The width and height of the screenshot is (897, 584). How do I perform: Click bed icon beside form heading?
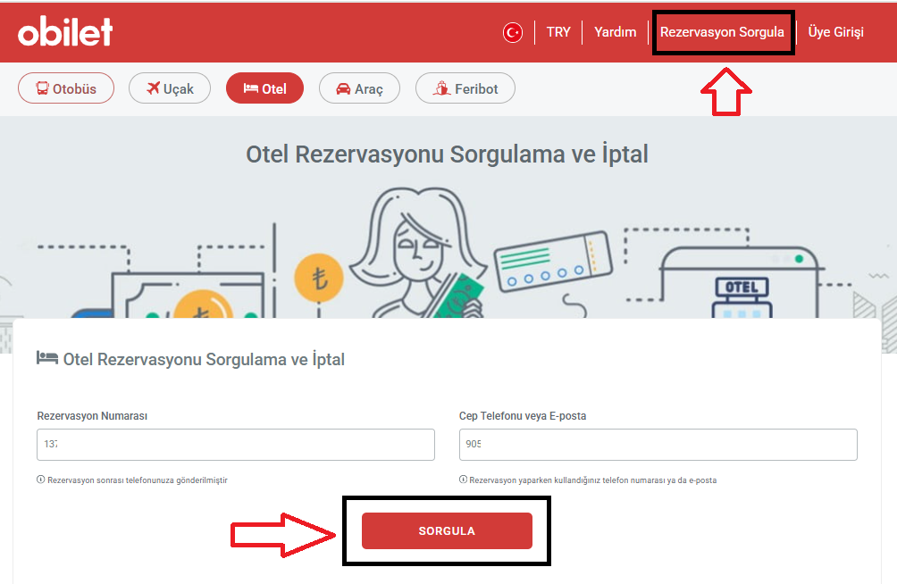click(47, 359)
